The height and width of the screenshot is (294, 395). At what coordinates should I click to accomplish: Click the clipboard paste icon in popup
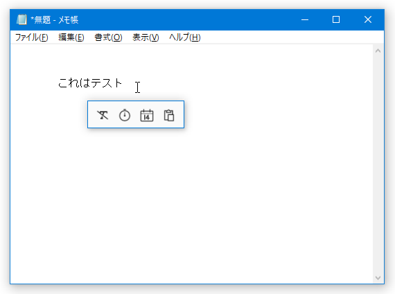[x=169, y=115]
